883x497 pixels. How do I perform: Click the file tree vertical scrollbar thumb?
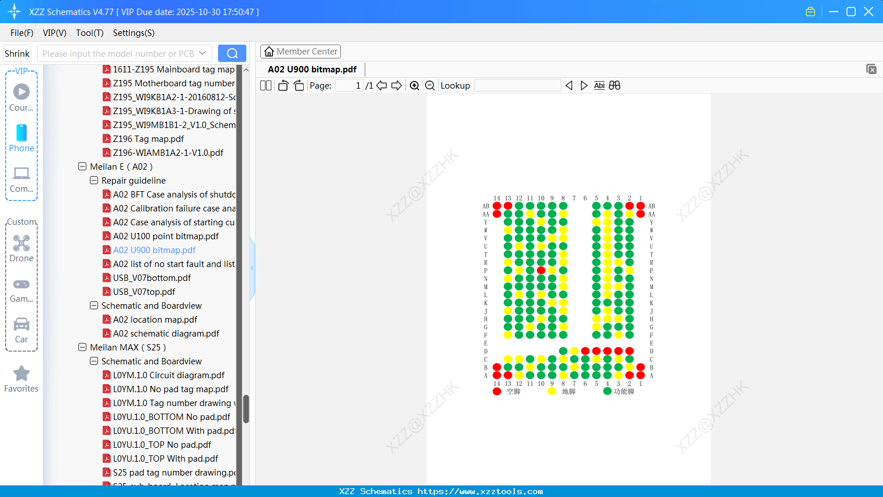pos(246,409)
